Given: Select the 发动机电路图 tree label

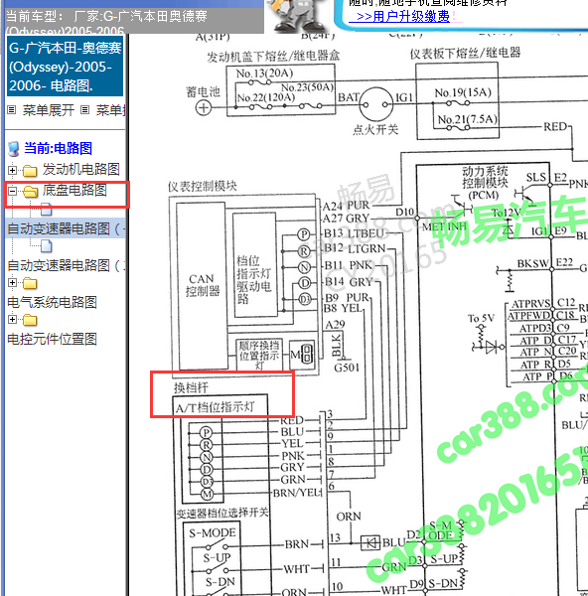Looking at the screenshot, I should (x=81, y=169).
